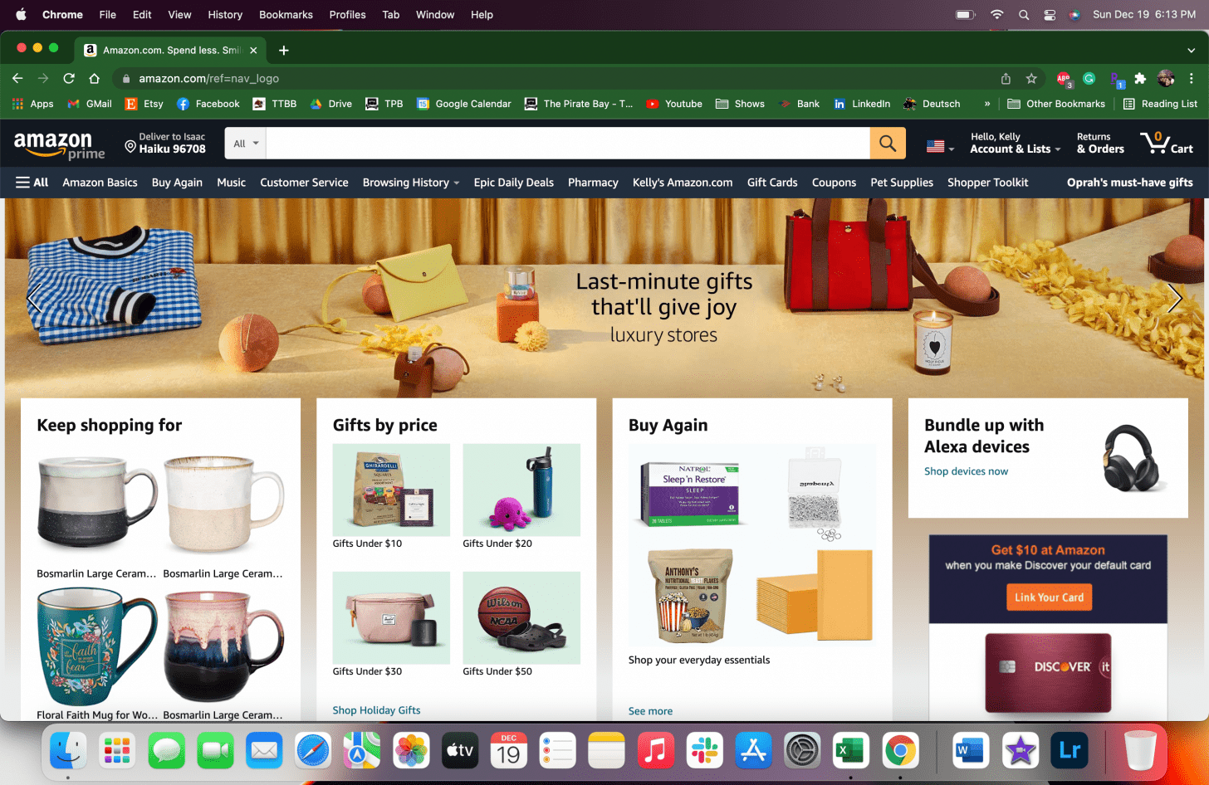Open Pet Supplies nav item

[902, 183]
